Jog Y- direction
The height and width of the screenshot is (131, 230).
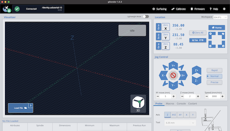[173, 85]
